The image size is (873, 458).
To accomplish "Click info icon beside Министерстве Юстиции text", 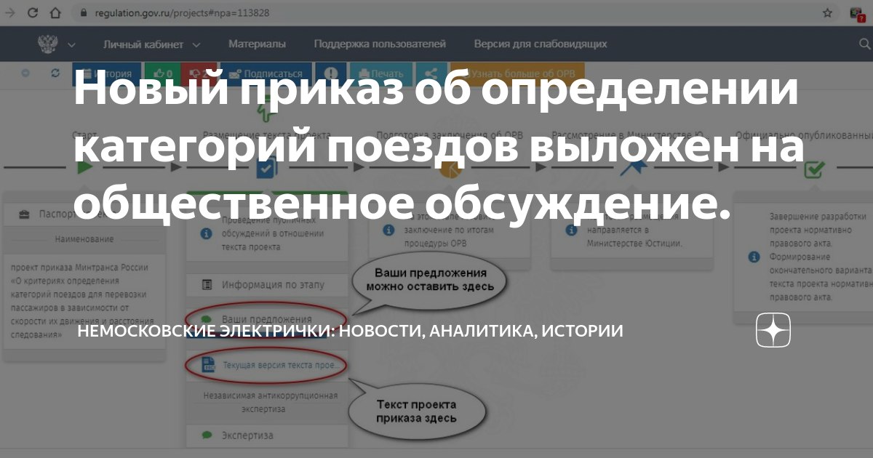I will (570, 229).
